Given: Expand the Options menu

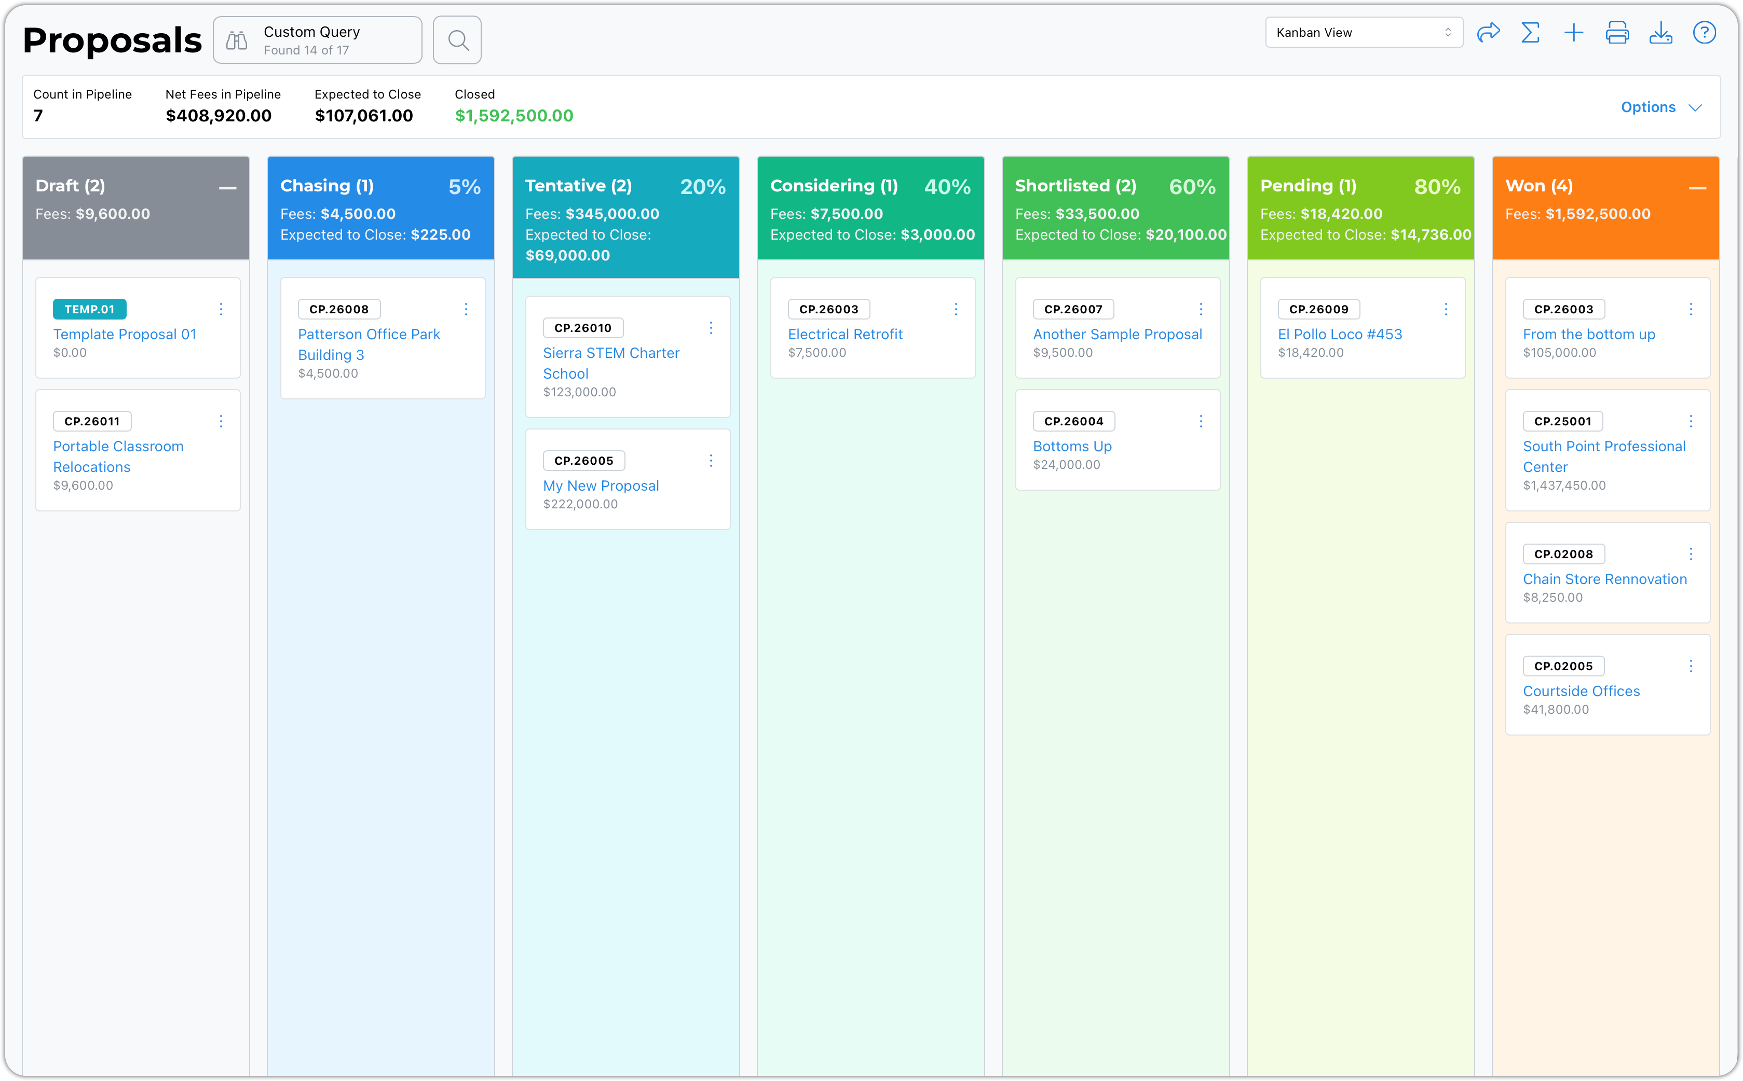Looking at the screenshot, I should [x=1661, y=107].
